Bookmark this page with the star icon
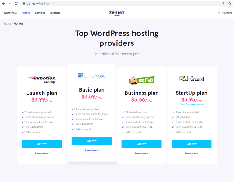Viewport: 234px width, 182px height. [x=229, y=3]
